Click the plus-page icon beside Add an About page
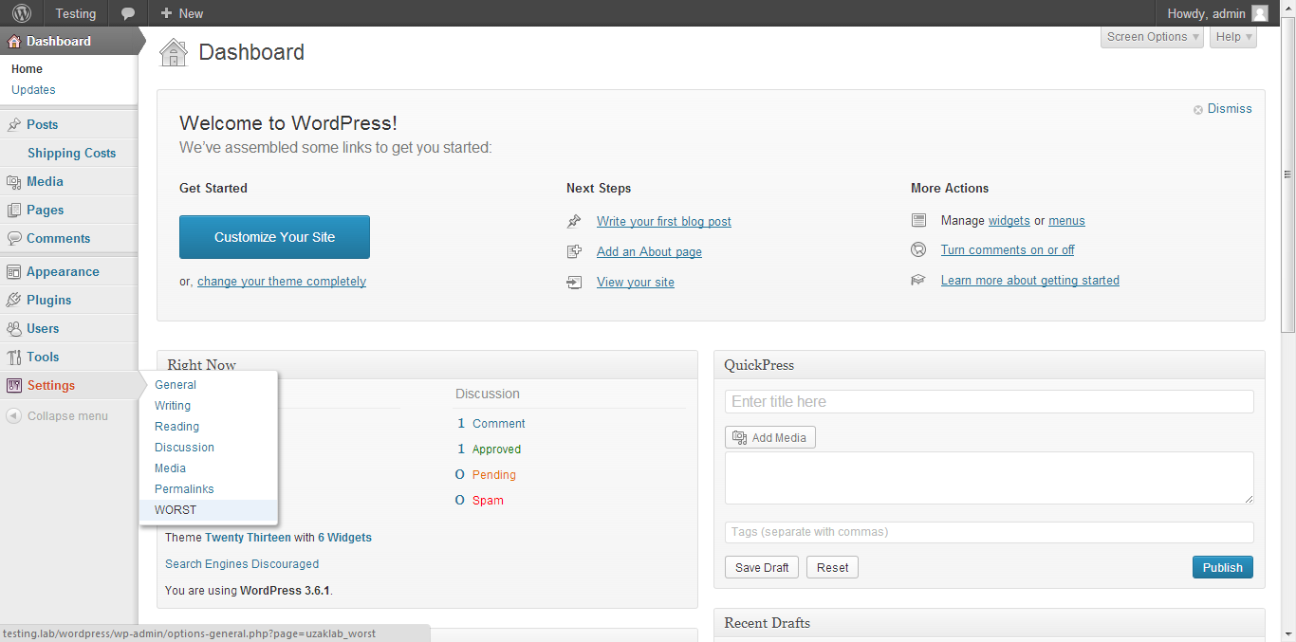This screenshot has height=642, width=1296. click(574, 251)
